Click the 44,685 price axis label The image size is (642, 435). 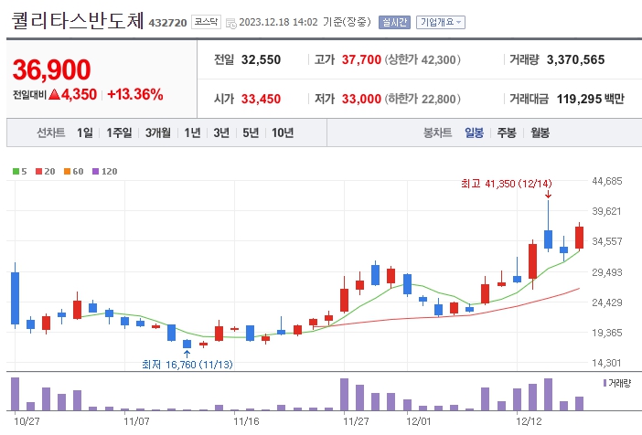[606, 181]
